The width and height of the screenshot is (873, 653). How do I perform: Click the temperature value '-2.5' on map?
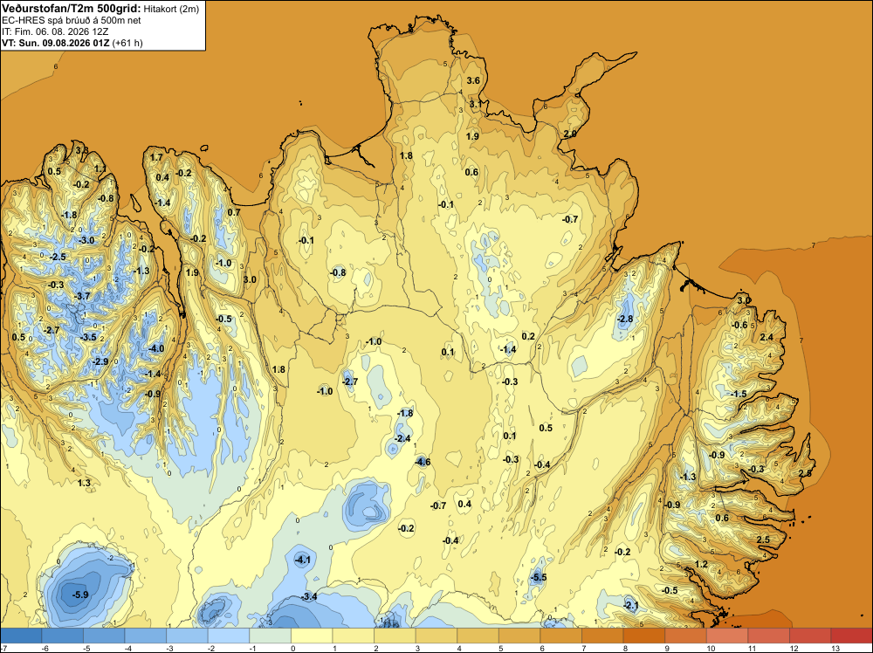tap(58, 257)
